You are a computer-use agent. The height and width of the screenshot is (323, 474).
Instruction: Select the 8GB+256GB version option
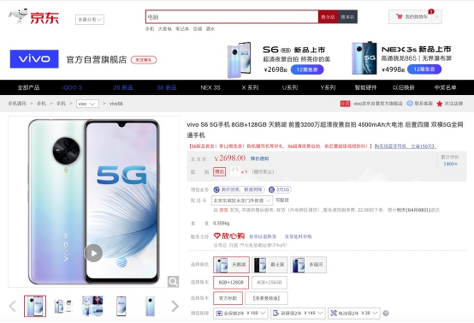[x=269, y=283]
